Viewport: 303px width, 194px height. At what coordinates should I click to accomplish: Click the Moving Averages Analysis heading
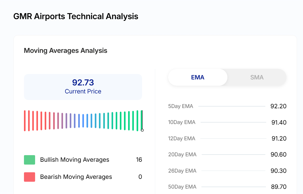pyautogui.click(x=66, y=51)
